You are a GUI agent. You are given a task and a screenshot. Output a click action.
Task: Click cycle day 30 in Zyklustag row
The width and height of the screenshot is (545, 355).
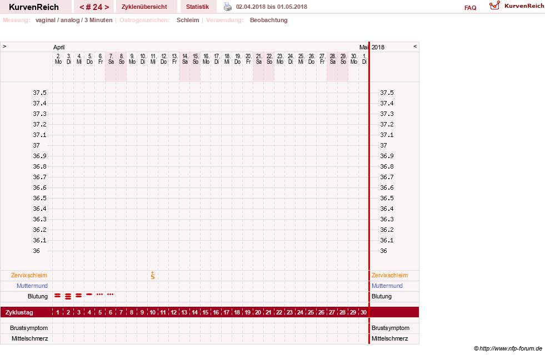click(x=363, y=312)
